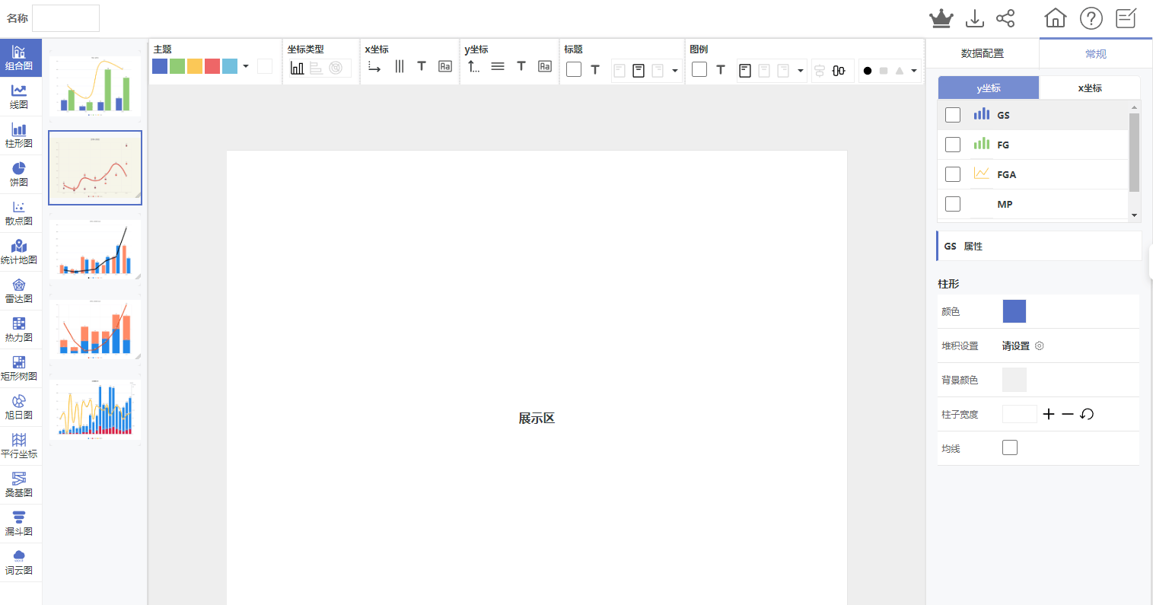Expand the 主题 theme color dropdown
Viewport: 1153px width, 605px height.
click(246, 67)
